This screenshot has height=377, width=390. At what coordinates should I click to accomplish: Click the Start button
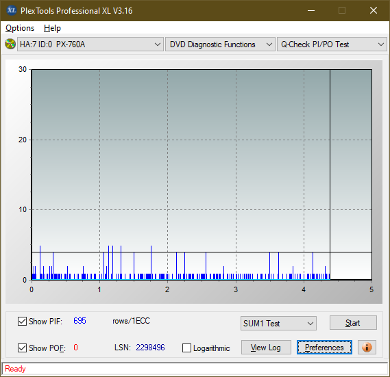point(353,323)
